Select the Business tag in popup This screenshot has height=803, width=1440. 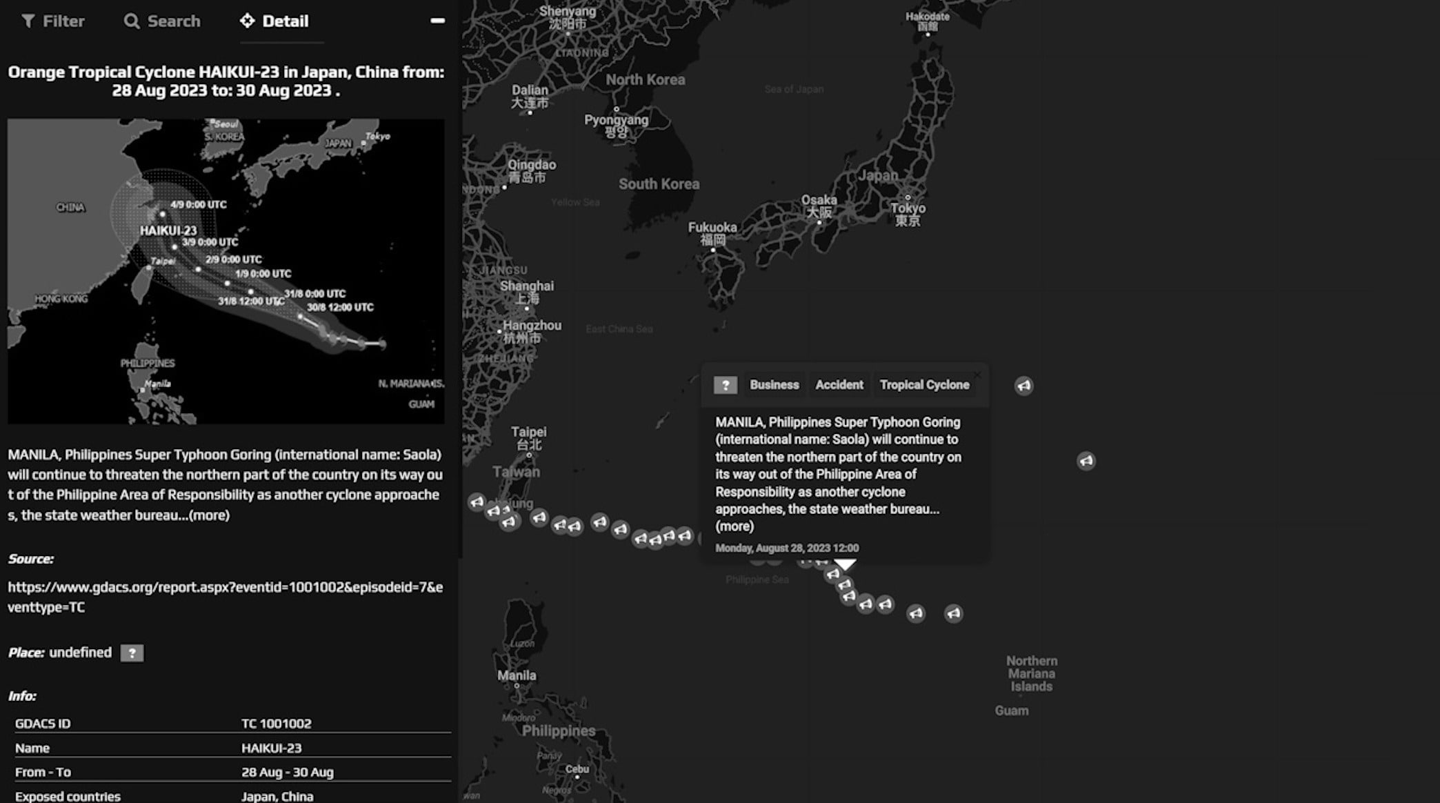[774, 385]
